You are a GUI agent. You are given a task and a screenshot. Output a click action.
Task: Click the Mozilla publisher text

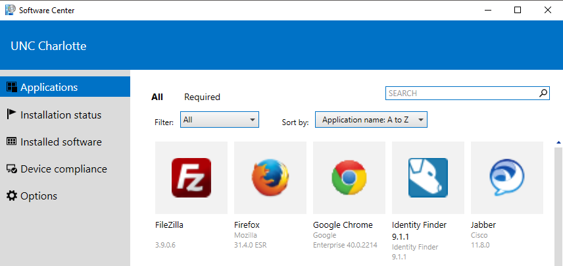click(x=245, y=236)
